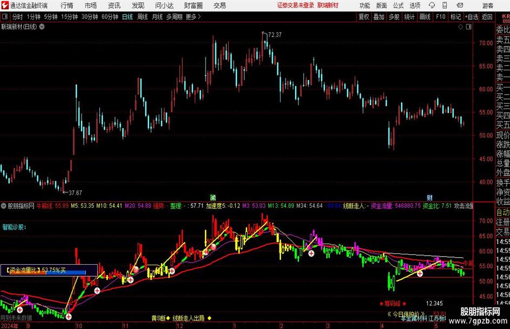Switch to 30分钟 period tab
This screenshot has width=510, height=329.
click(x=90, y=17)
